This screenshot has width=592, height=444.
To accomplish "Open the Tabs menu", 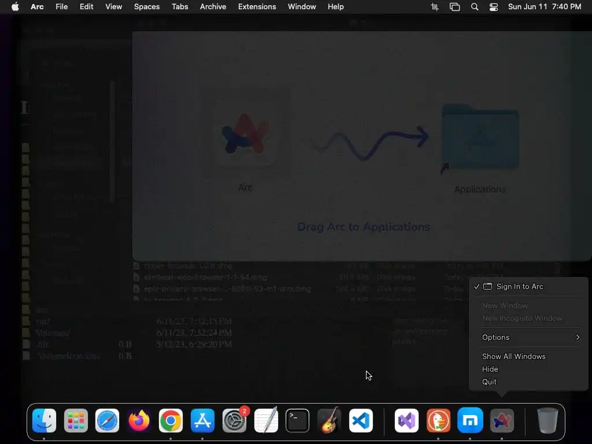I will coord(180,7).
